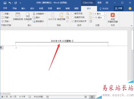The height and width of the screenshot is (99, 134).
Task: Click the header date text 2016年6月13日星期一
Action: tap(62, 41)
